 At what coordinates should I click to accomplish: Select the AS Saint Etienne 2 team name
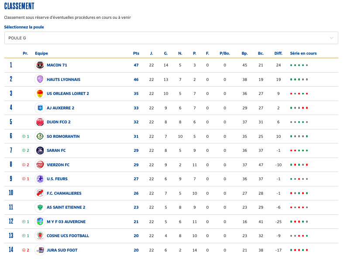(x=66, y=207)
